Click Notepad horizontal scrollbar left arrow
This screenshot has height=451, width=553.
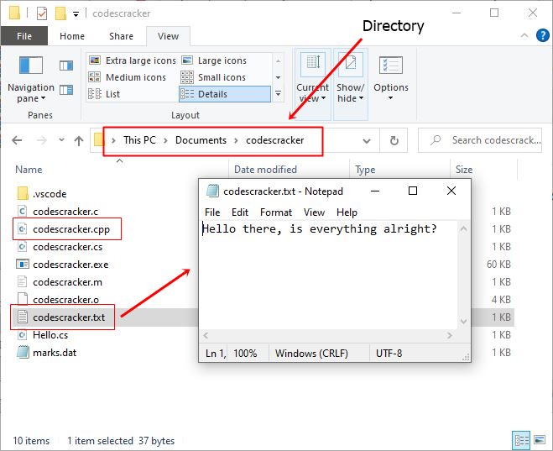(206, 335)
